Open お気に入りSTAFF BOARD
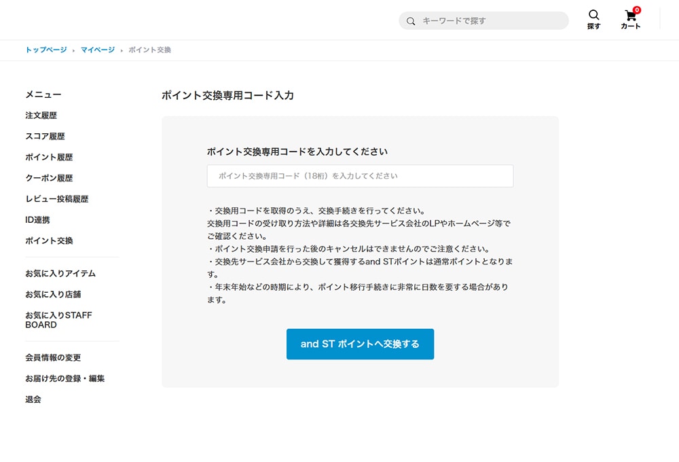Image resolution: width=679 pixels, height=462 pixels. pos(58,320)
